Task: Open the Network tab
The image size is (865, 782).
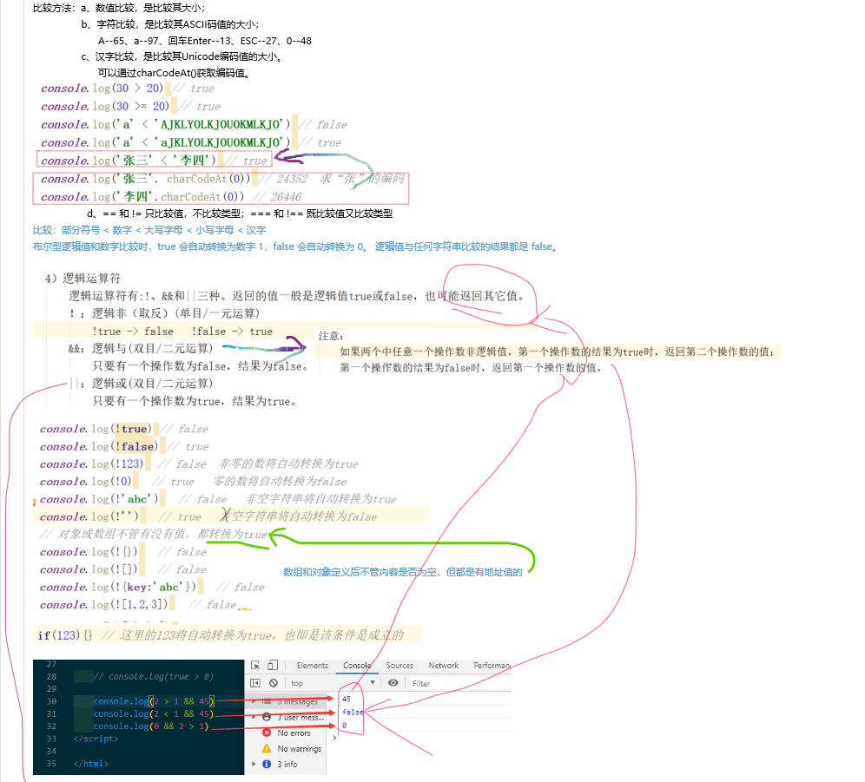Action: 444,665
